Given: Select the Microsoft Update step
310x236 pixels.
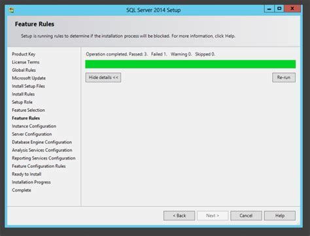Looking at the screenshot, I should click(29, 78).
